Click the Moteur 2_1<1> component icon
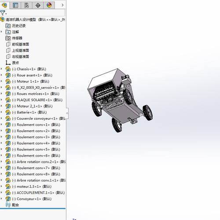220x220 pixels. pyautogui.click(x=8, y=106)
